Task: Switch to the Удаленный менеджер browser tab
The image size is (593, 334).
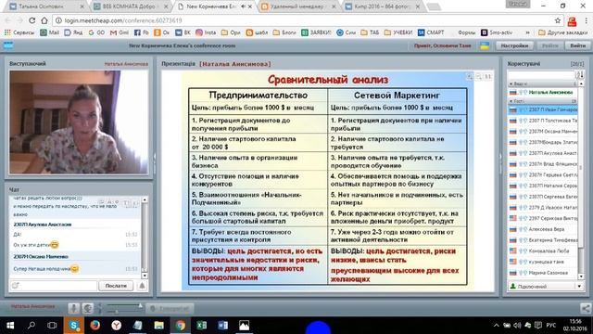Action: coord(298,6)
